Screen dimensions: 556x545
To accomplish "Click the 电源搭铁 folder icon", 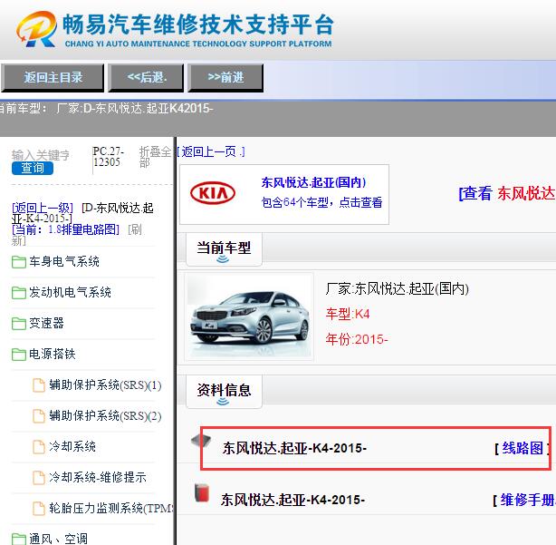I will point(19,355).
